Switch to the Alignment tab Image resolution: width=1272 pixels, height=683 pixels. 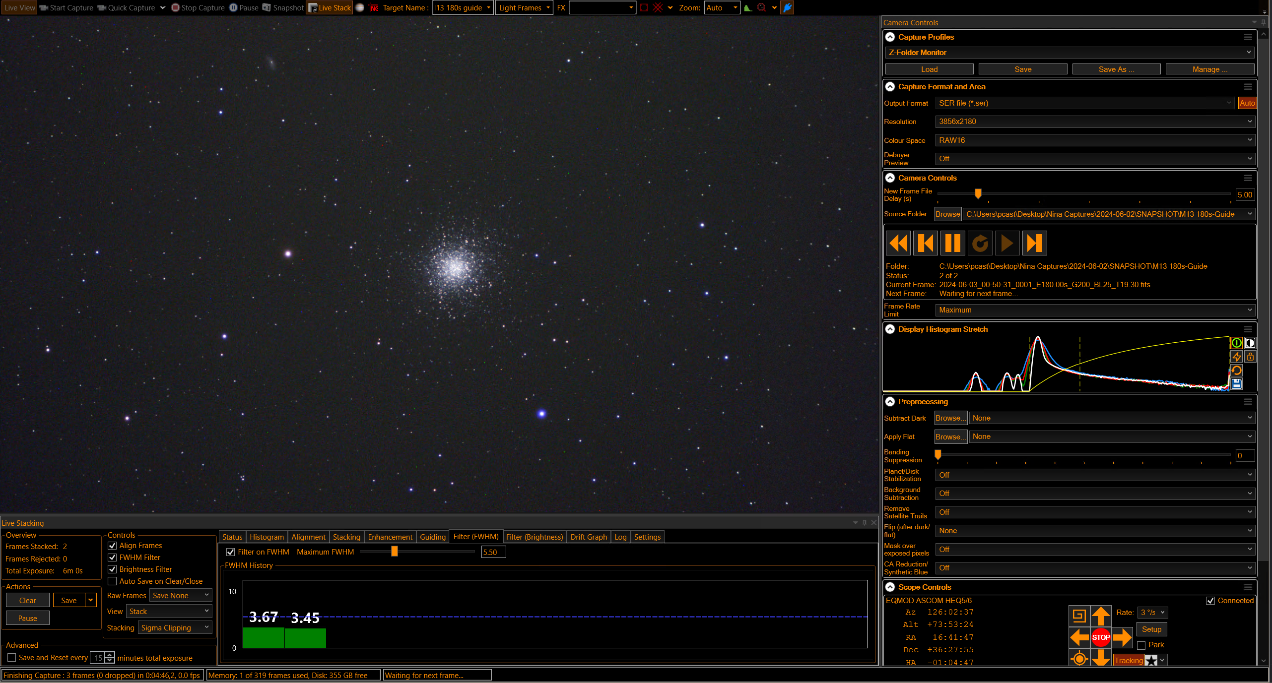(309, 537)
